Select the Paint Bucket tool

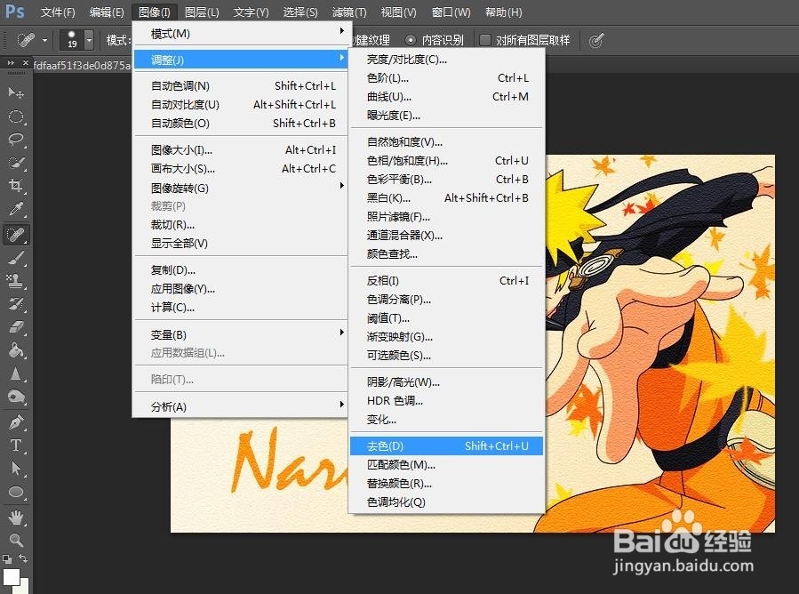[x=16, y=350]
